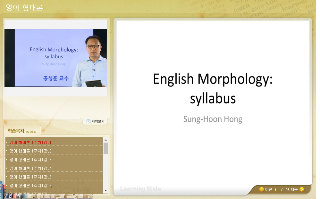Click the Learning Slide label
Viewport: 320px width, 199px height.
(140, 189)
